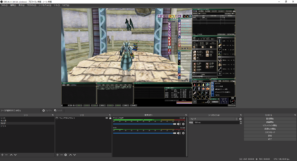297x161 pixels.
Task: Move the source up in Sources panel
Action: pyautogui.click(x=71, y=155)
